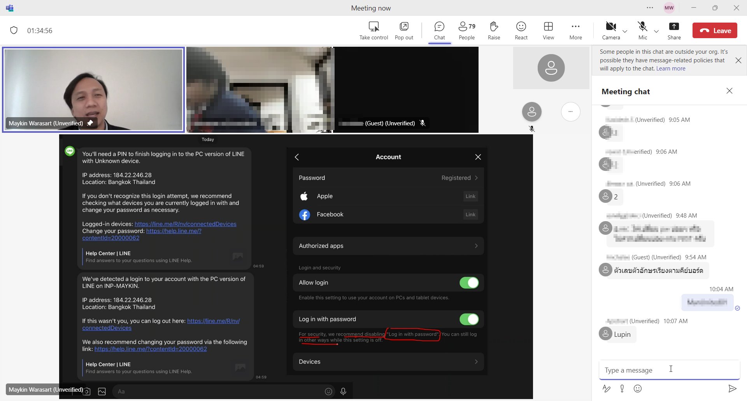
Task: Open More actions menu in toolbar
Action: [575, 27]
